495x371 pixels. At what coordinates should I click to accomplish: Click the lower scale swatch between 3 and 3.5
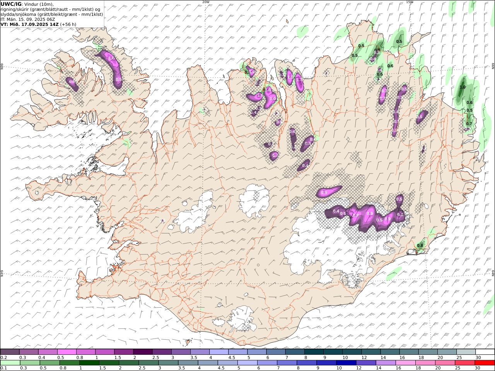pos(169,362)
